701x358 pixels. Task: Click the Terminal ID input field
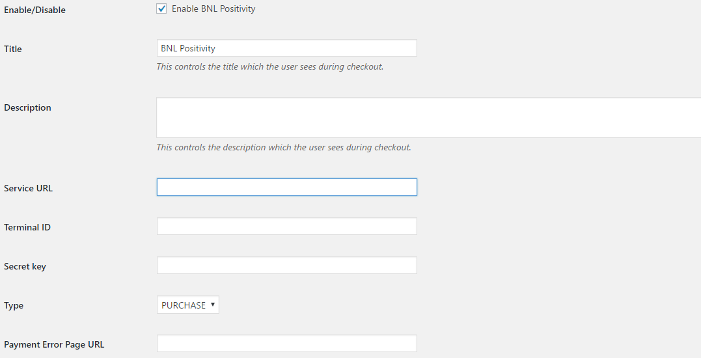click(286, 226)
